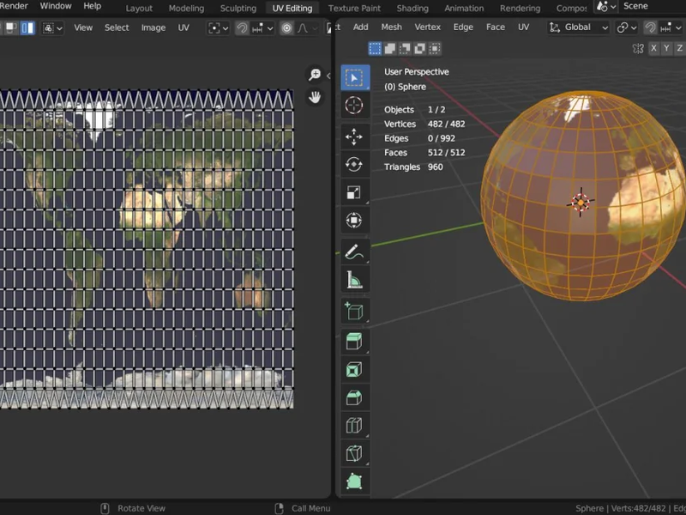Open the 3D viewport Face menu
The height and width of the screenshot is (515, 686).
(496, 27)
